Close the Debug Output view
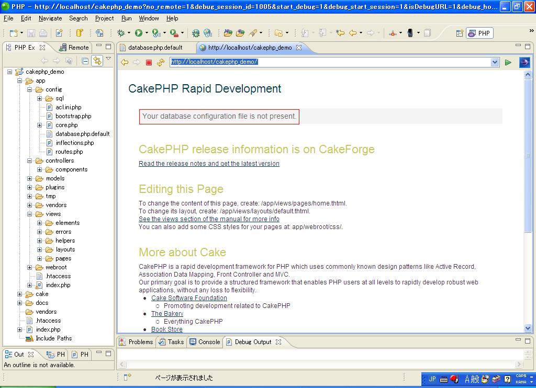This screenshot has height=388, width=536. click(x=278, y=342)
